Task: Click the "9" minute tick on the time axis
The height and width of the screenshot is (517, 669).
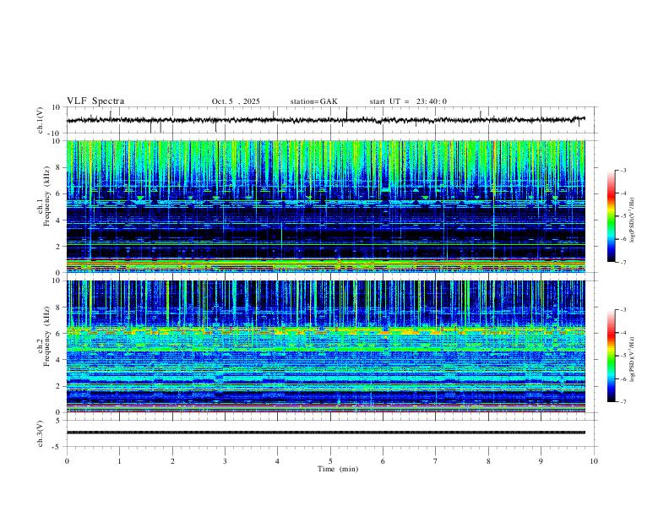Action: pos(541,461)
